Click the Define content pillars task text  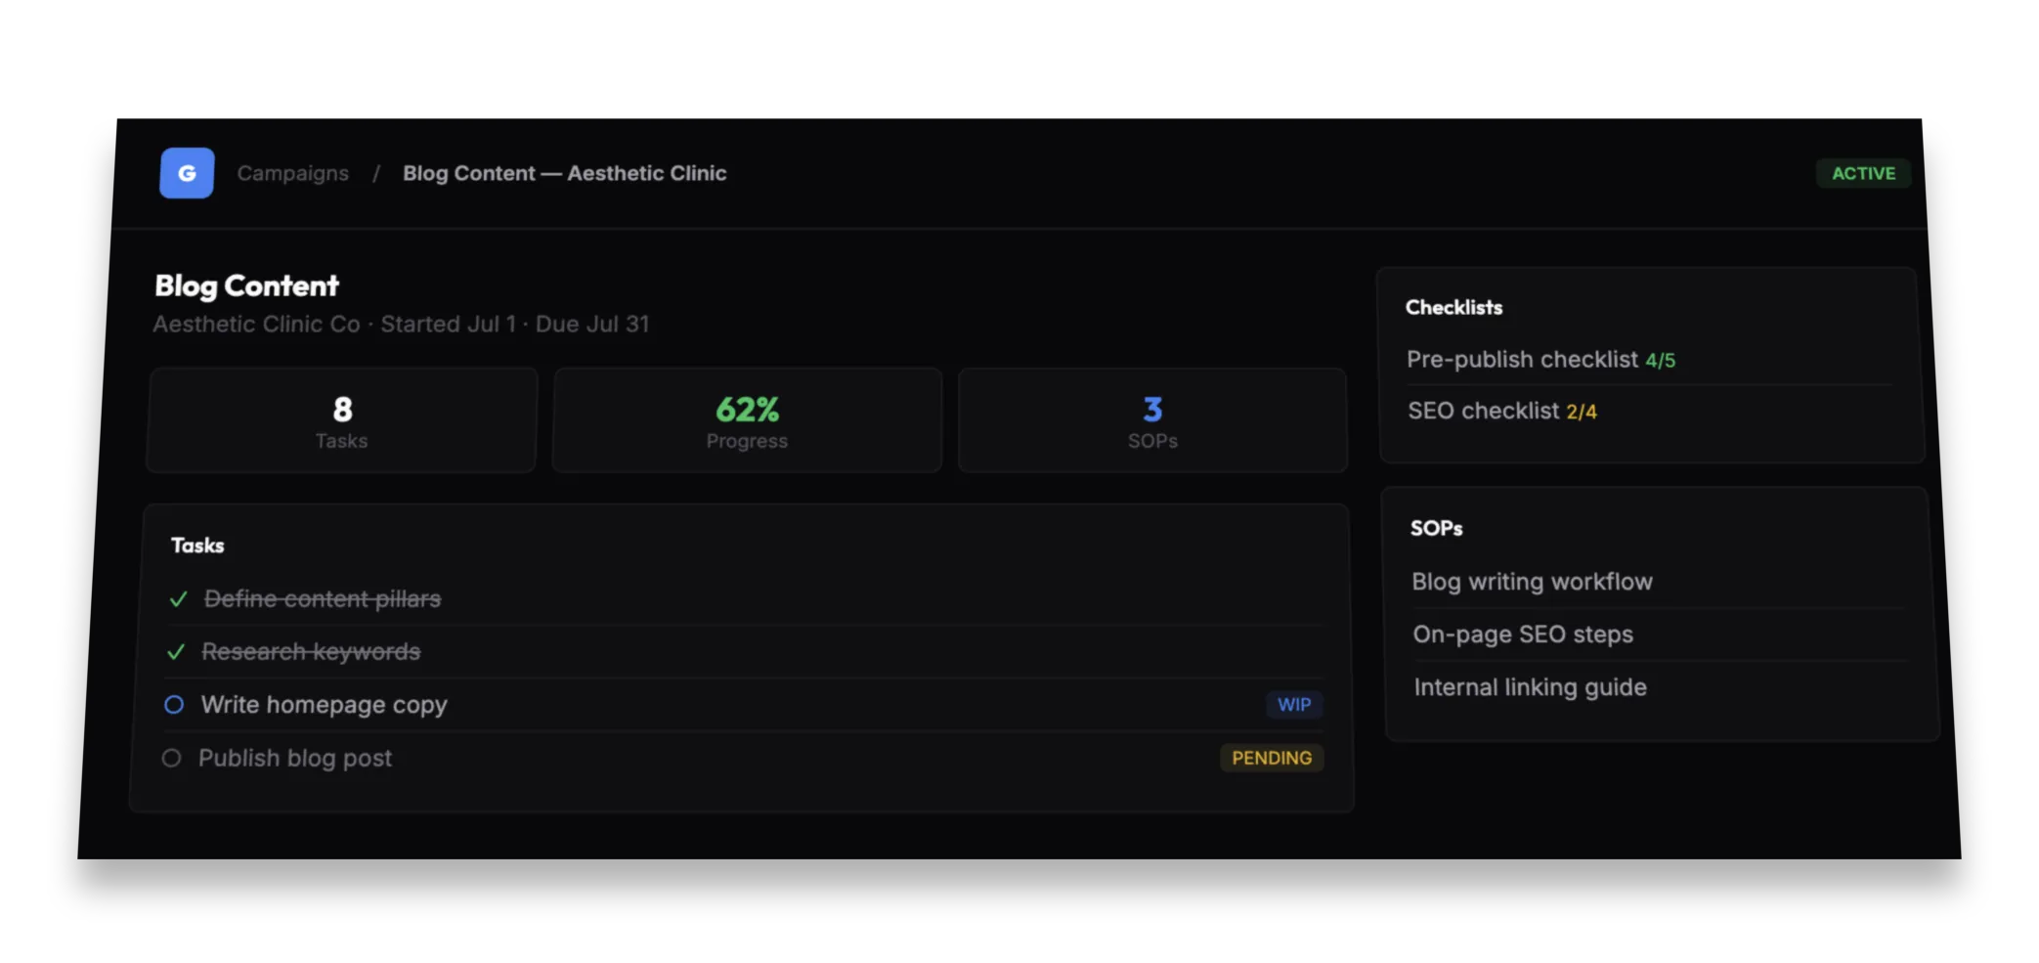[x=323, y=599]
